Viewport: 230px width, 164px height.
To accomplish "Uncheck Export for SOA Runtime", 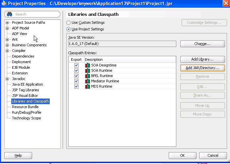I will 76,70.
